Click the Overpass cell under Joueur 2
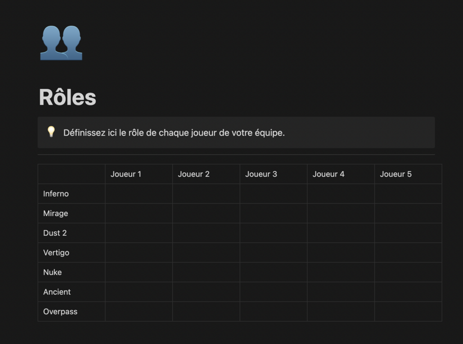 click(206, 312)
